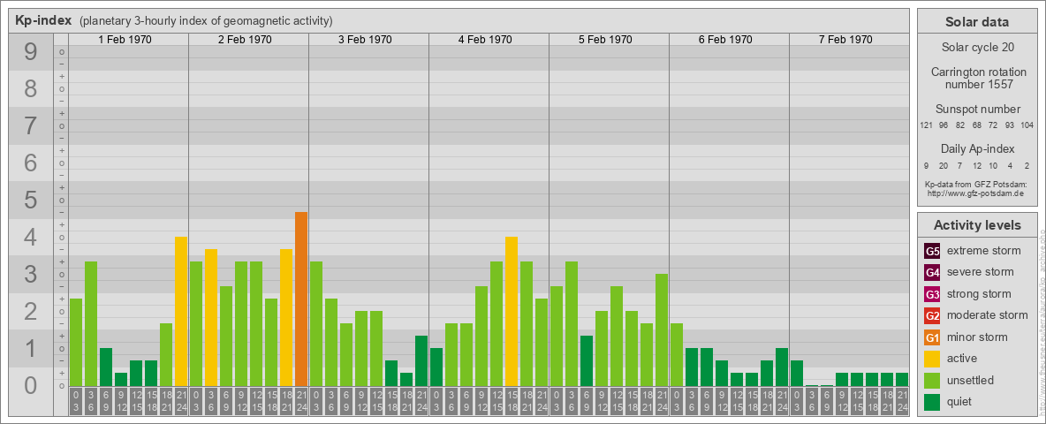Click the sunspot value 68

pyautogui.click(x=976, y=125)
